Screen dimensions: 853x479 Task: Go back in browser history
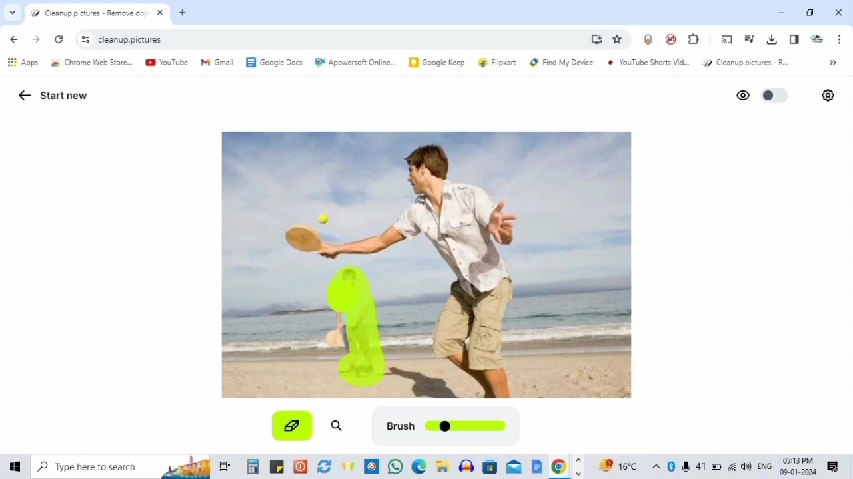pyautogui.click(x=14, y=39)
